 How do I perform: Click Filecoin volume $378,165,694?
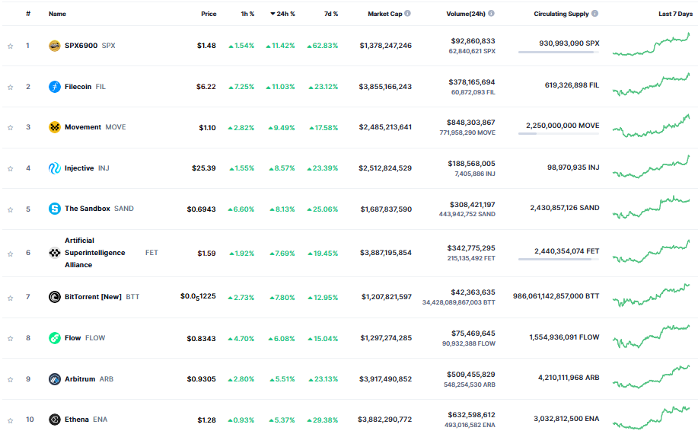(471, 82)
